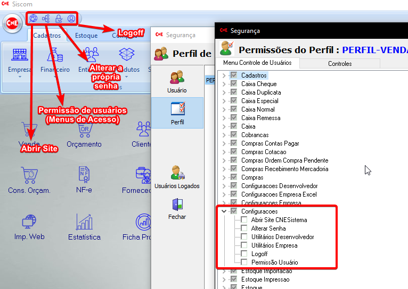Viewport: 408px width, 289px height.
Task: Open user permissions icon in quick toolbar
Action: click(46, 19)
